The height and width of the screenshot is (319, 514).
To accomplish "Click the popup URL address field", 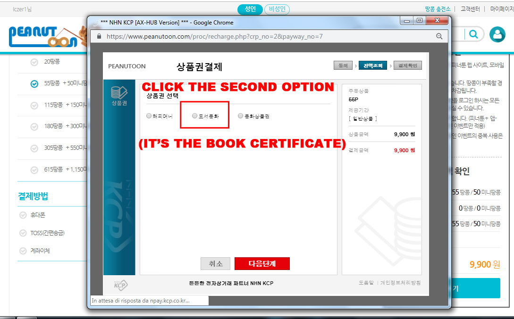I will pyautogui.click(x=214, y=36).
